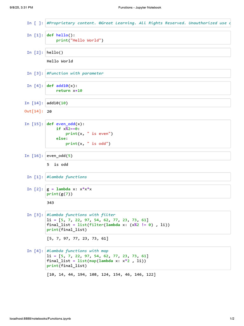Click the lambda functions with map cell
This screenshot has width=244, height=326.
[138, 259]
